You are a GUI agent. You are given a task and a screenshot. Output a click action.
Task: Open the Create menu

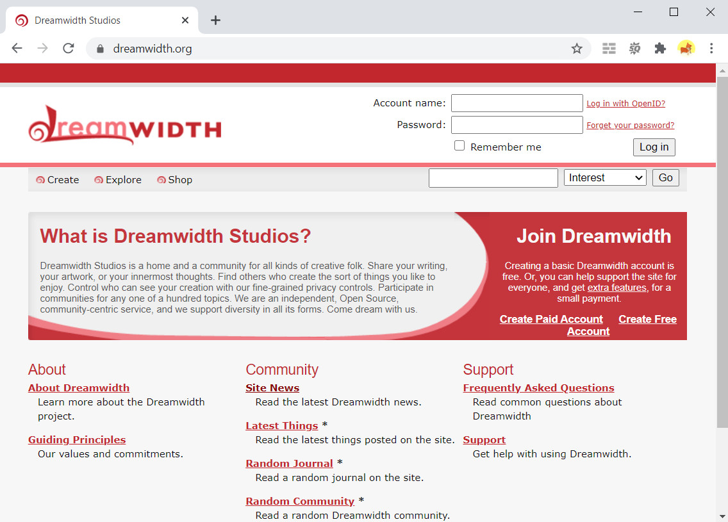(x=58, y=180)
